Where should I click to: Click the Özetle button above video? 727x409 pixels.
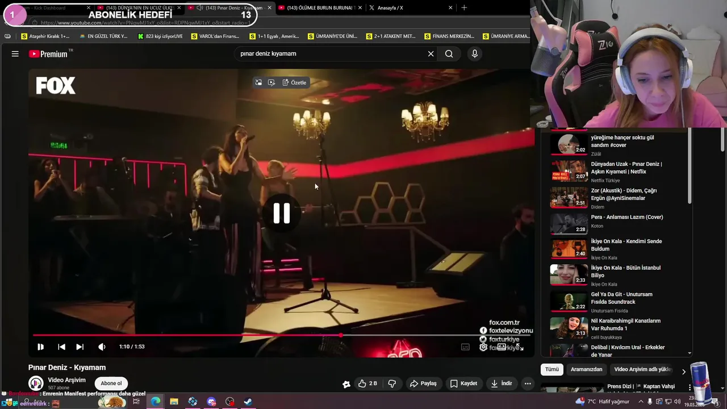(x=294, y=83)
